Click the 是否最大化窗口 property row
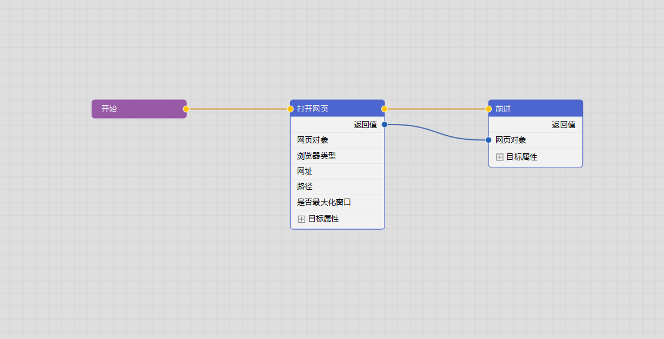Viewport: 664px width, 339px height. 337,202
